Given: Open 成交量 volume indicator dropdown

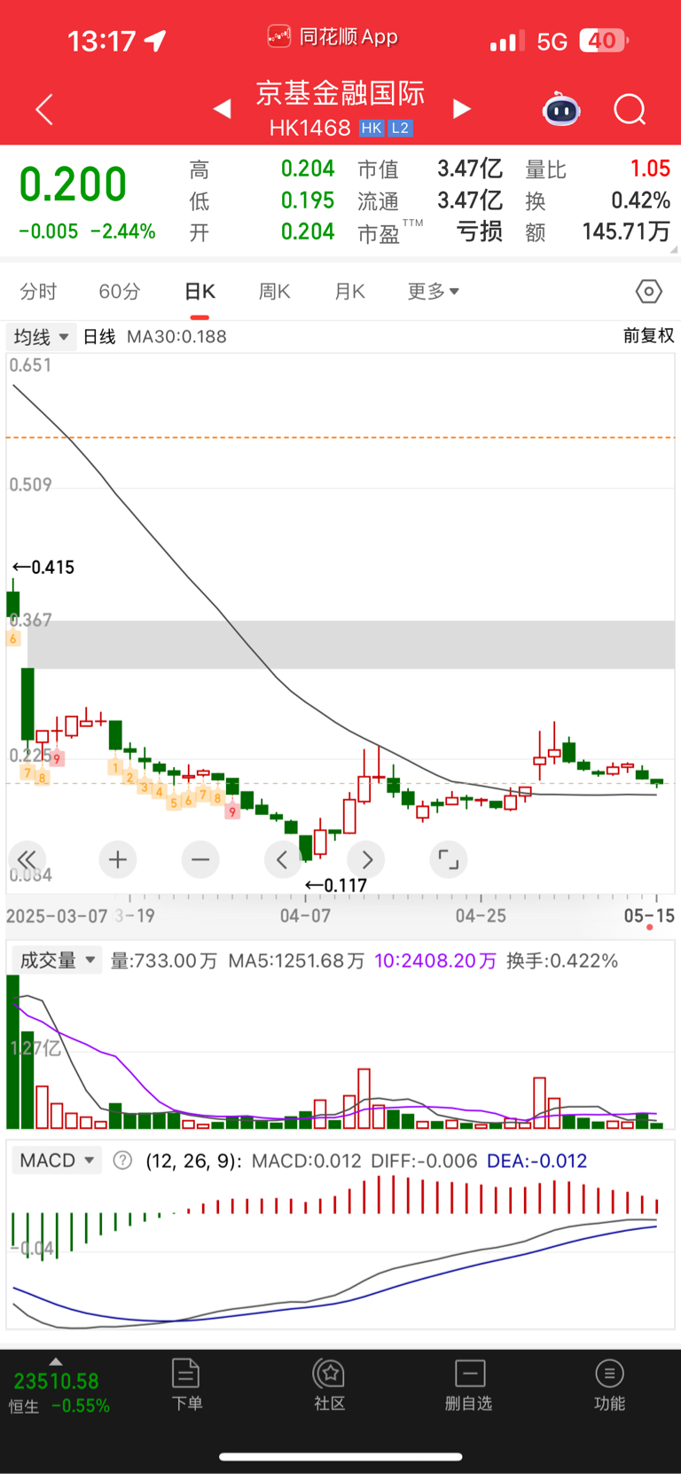Looking at the screenshot, I should click(55, 960).
